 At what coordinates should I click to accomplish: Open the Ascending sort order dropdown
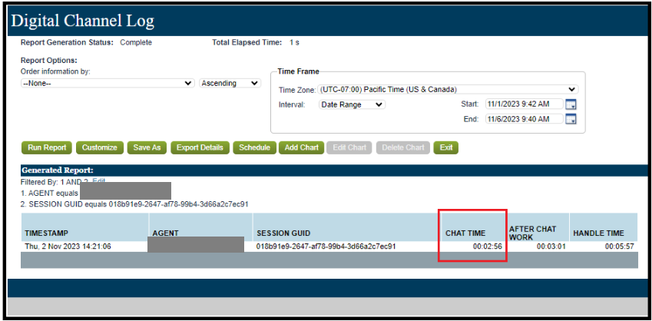click(x=230, y=83)
